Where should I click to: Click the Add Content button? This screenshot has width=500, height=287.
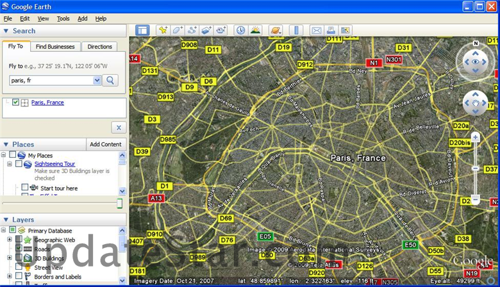coord(106,144)
